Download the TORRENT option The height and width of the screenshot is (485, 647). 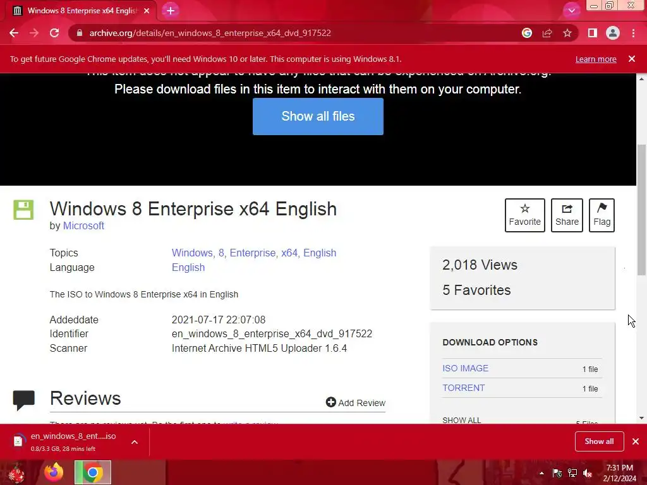[463, 388]
